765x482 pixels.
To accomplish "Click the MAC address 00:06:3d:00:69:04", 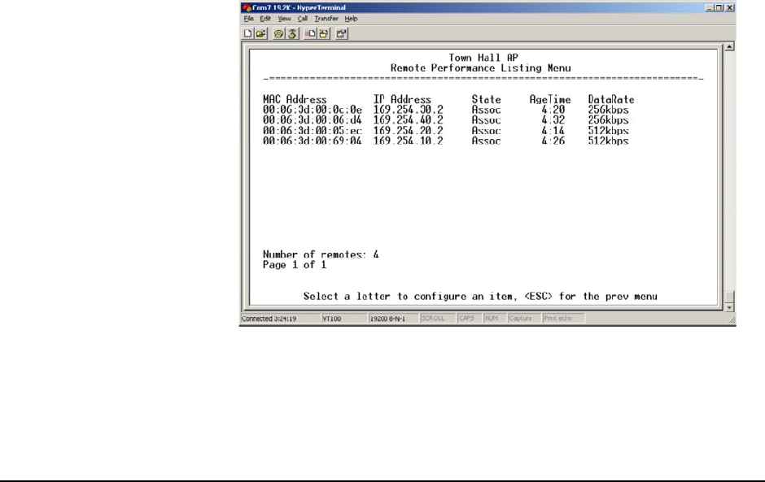I will (313, 141).
